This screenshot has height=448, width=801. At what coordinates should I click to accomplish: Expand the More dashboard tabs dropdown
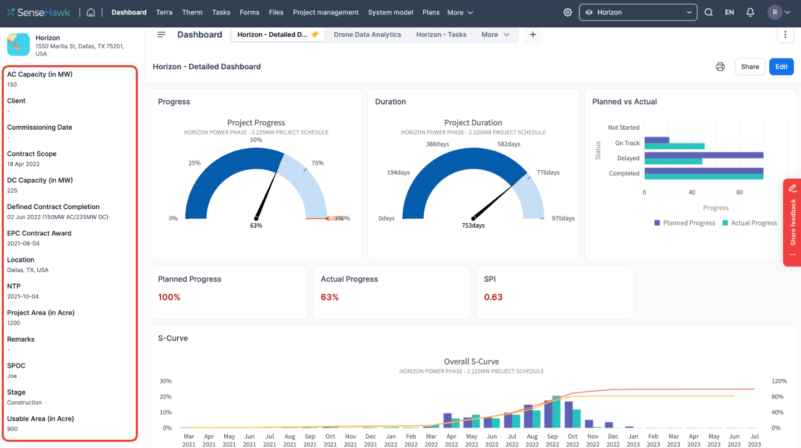pos(495,35)
